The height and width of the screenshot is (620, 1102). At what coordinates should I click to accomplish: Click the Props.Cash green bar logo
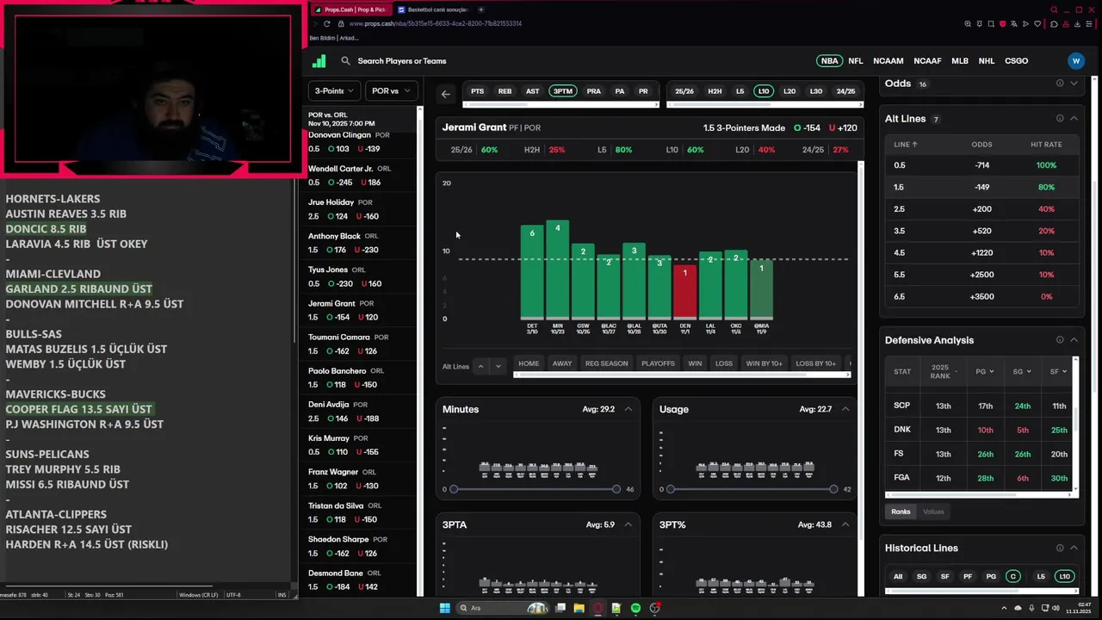319,61
